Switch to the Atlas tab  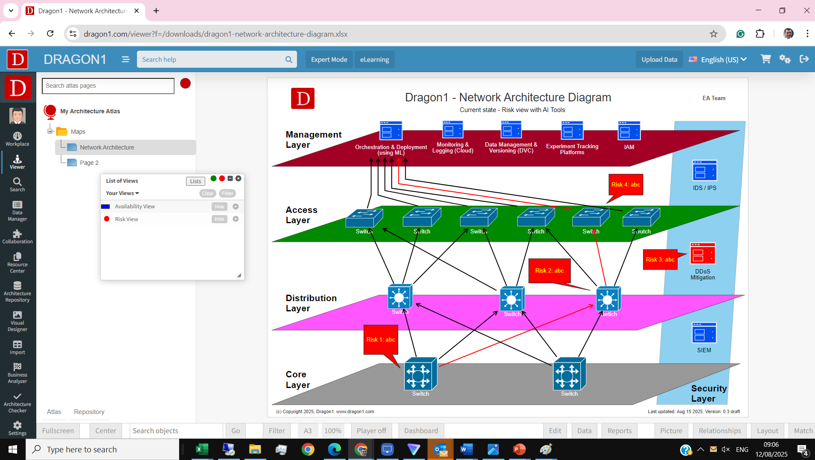pos(54,412)
